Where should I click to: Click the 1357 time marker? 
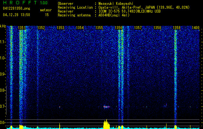pyautogui.click(x=138, y=28)
